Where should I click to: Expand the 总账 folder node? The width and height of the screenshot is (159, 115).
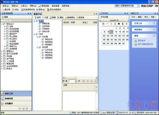(4, 27)
